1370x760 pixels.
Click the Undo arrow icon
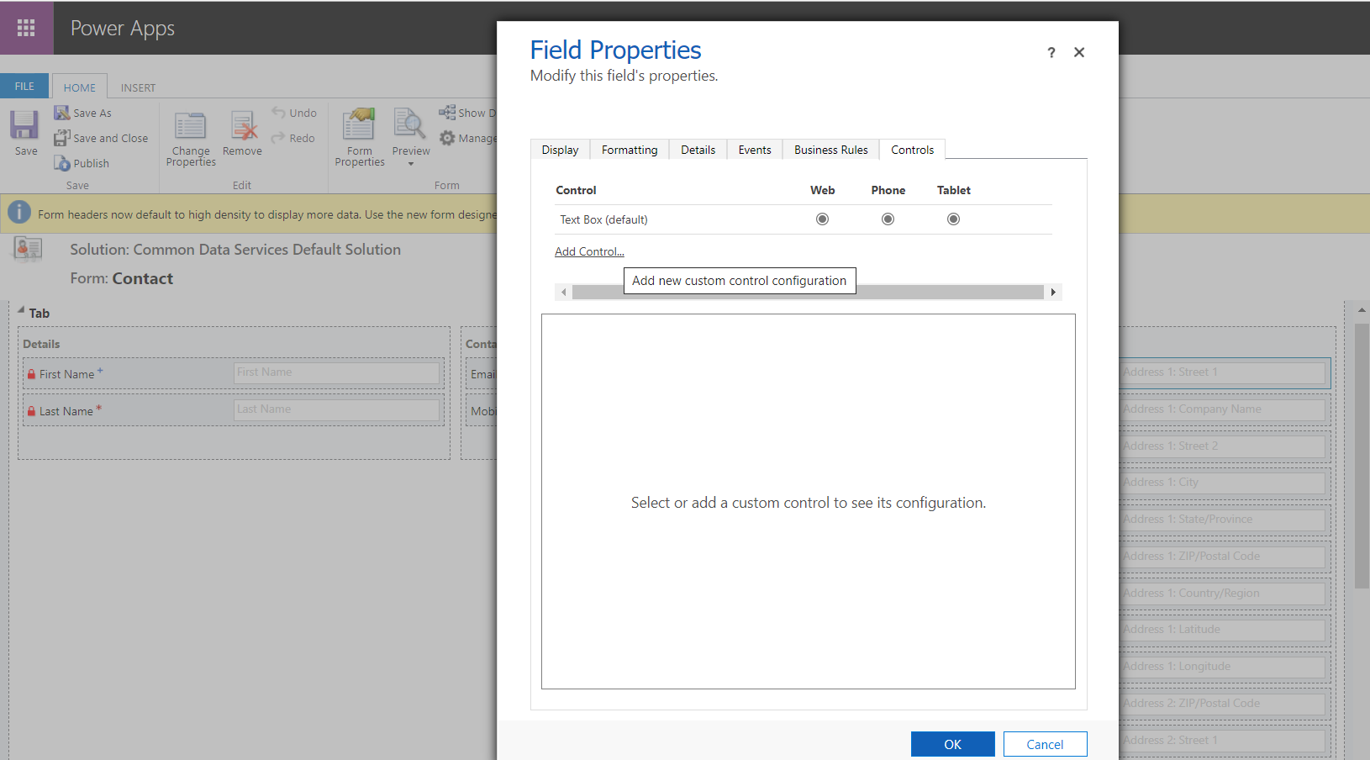(279, 112)
